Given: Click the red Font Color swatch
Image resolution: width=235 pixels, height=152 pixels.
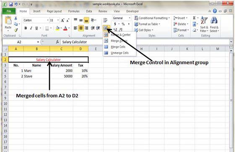Looking at the screenshot, I should click(x=65, y=28).
